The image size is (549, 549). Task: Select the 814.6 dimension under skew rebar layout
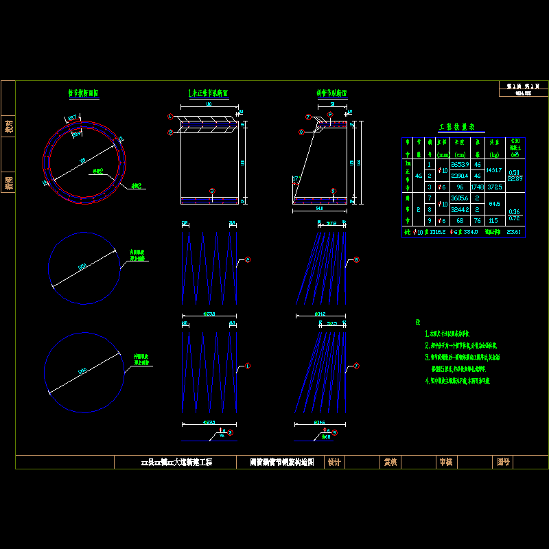click(319, 423)
